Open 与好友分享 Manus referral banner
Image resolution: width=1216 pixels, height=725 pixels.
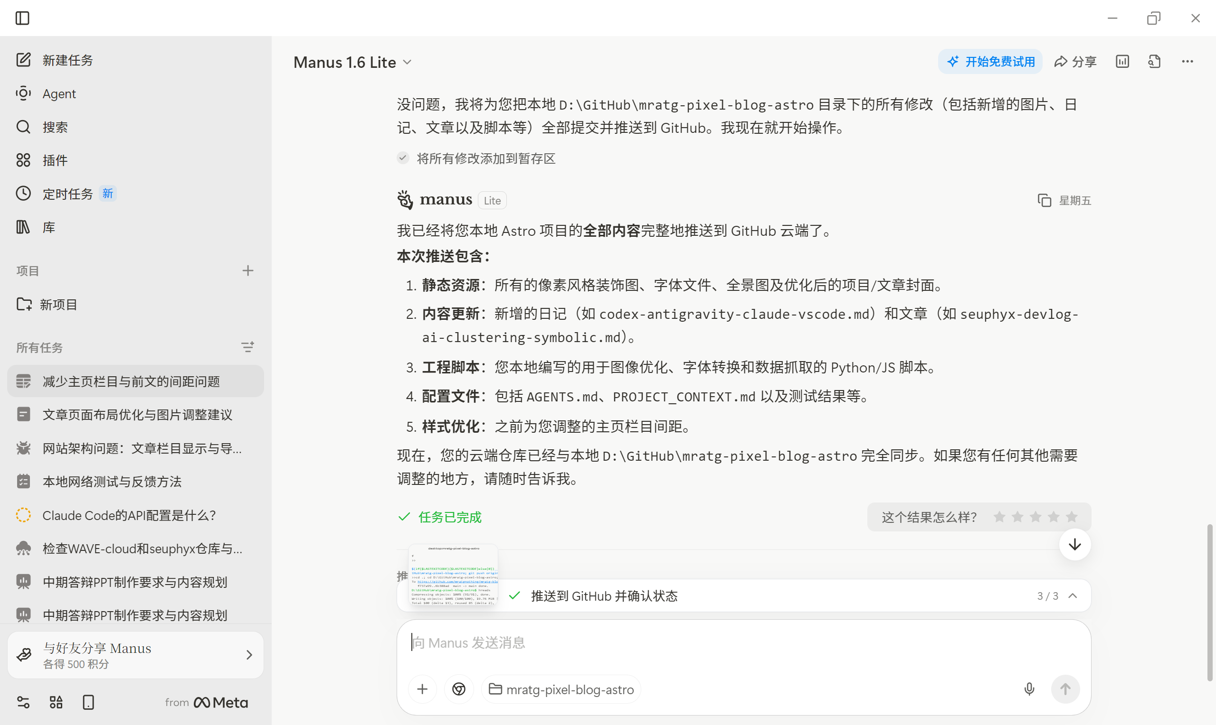tap(135, 655)
